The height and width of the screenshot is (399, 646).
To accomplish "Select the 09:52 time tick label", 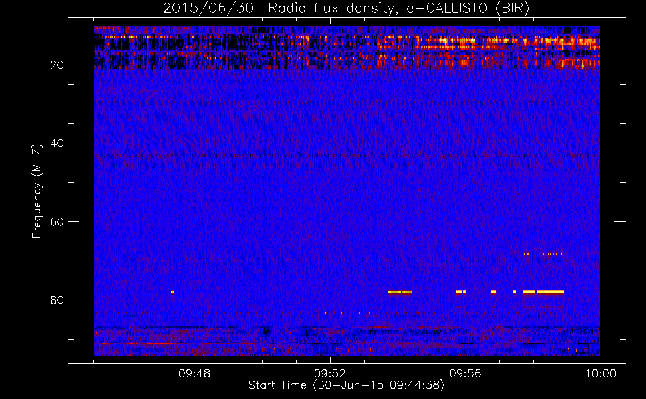I will point(330,374).
